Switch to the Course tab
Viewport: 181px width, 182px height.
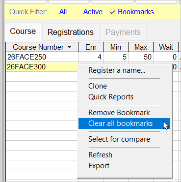[x=23, y=31]
